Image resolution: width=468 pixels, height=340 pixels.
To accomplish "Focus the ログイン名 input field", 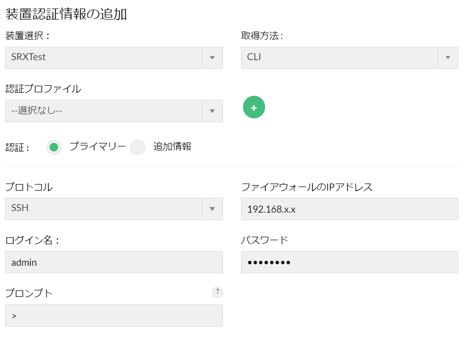I will (x=114, y=262).
